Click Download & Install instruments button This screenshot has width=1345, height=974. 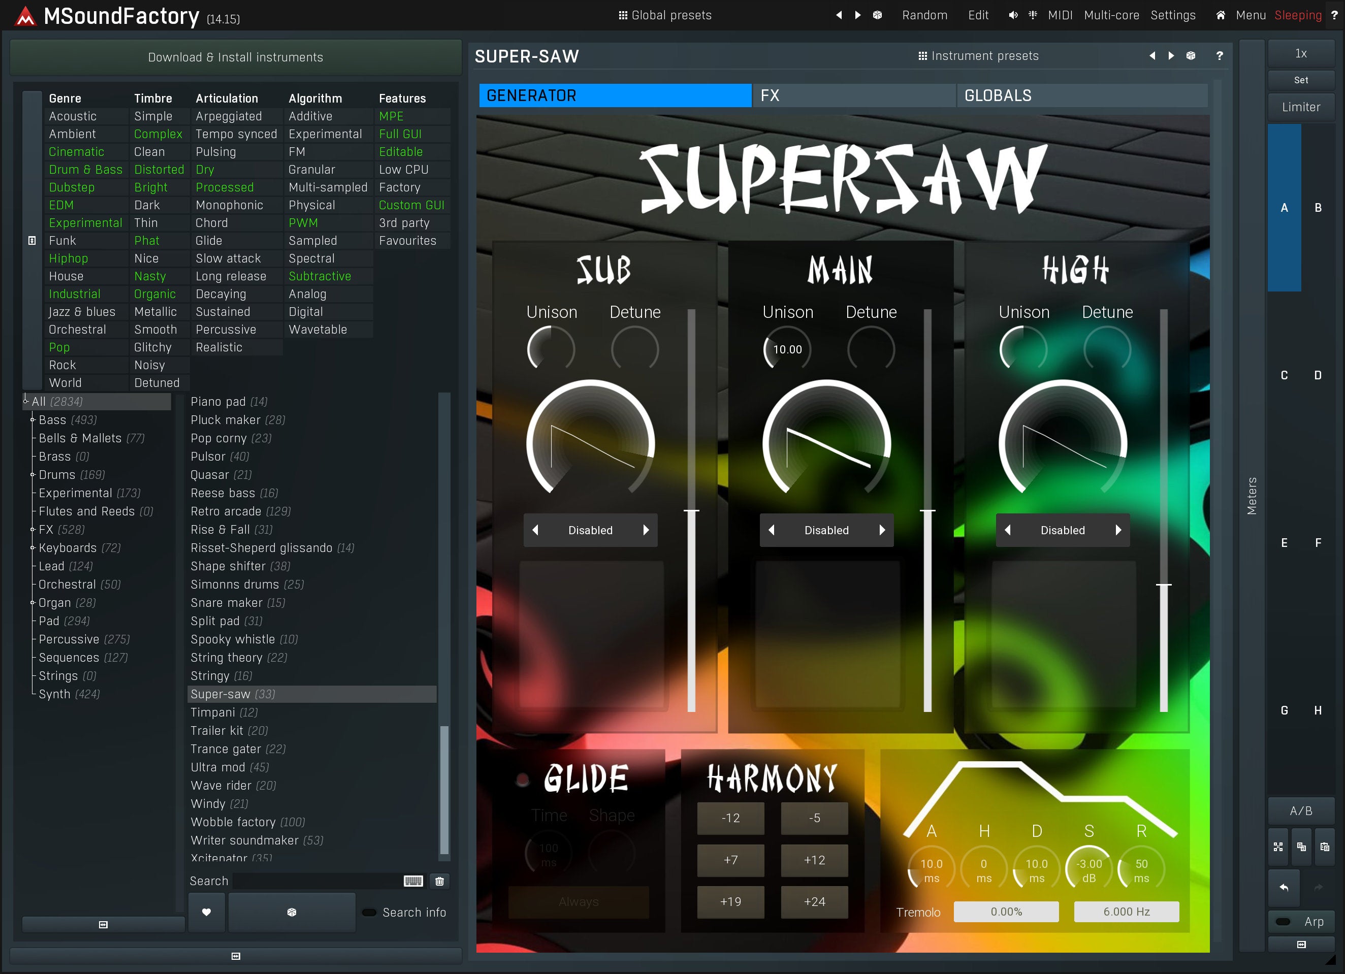[x=236, y=57]
